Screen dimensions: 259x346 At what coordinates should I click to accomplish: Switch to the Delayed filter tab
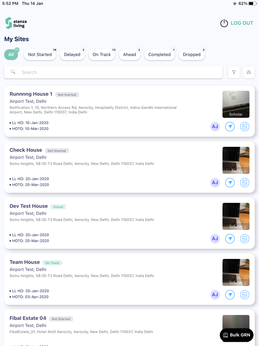click(72, 54)
